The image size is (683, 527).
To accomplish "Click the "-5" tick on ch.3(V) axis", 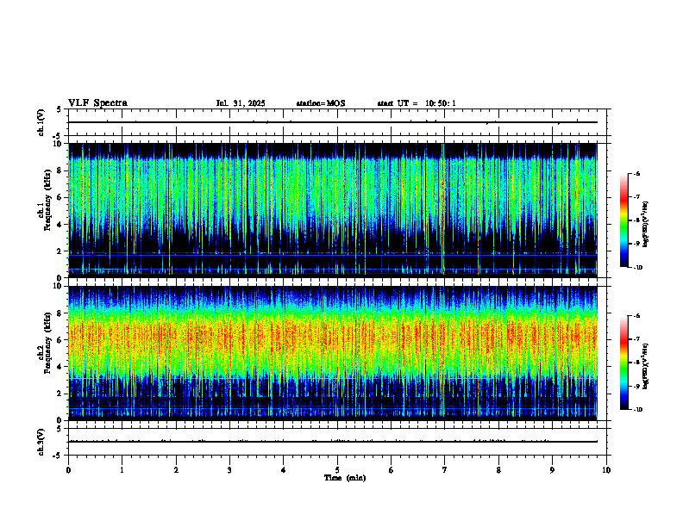I will [58, 456].
